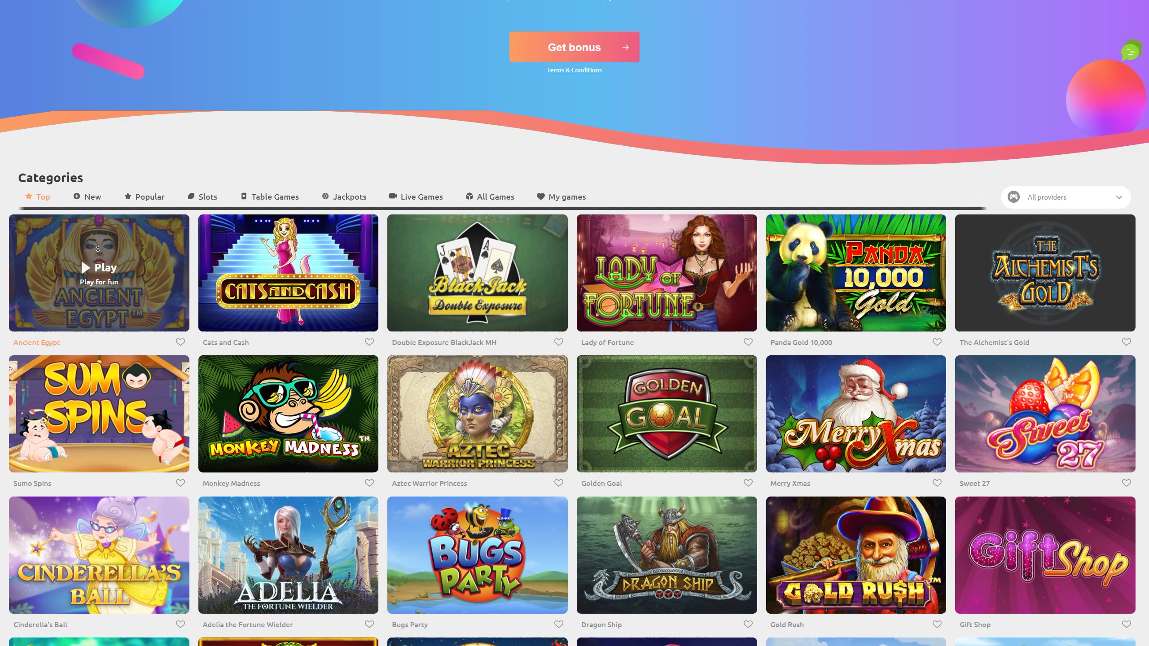Click the Slots category icon

pyautogui.click(x=191, y=196)
